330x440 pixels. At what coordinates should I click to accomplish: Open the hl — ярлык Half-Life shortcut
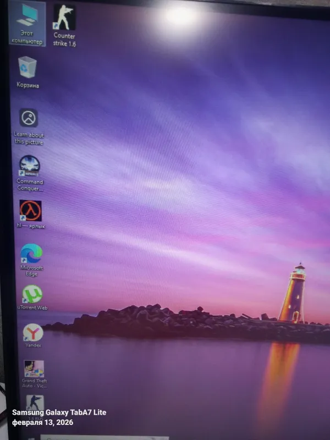pos(31,215)
